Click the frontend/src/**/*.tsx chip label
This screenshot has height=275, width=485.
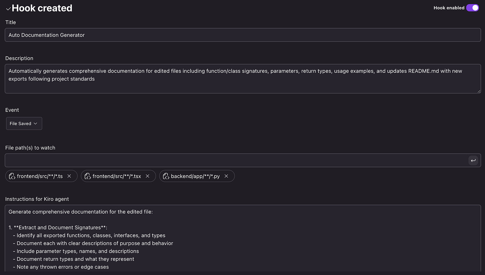(117, 176)
